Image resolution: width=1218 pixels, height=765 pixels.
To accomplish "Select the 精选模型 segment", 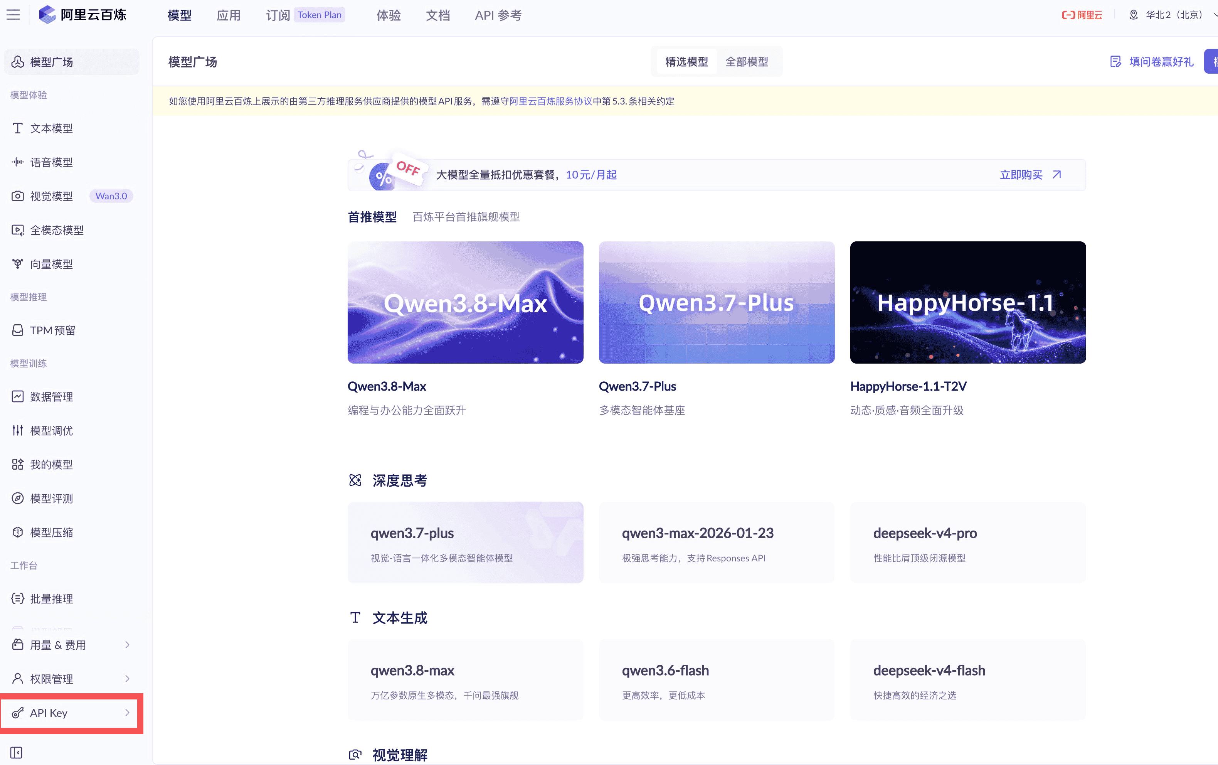I will (686, 62).
